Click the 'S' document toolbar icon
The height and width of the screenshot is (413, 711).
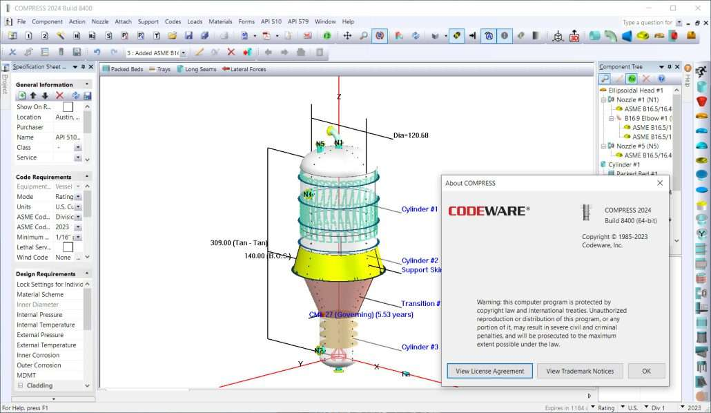pyautogui.click(x=108, y=35)
